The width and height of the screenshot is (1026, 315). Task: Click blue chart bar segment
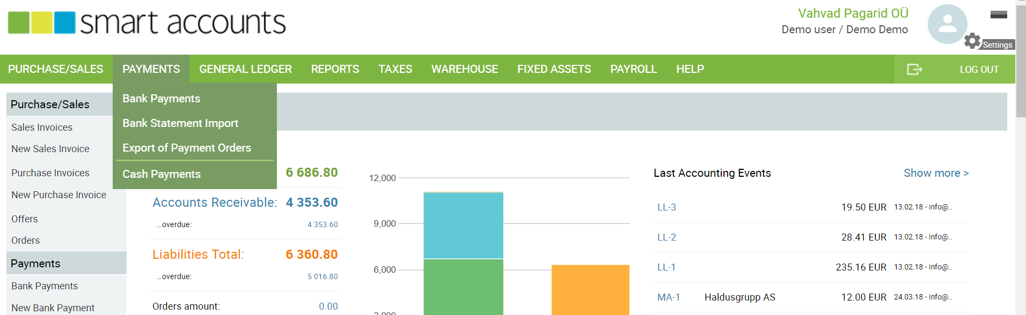pyautogui.click(x=463, y=226)
